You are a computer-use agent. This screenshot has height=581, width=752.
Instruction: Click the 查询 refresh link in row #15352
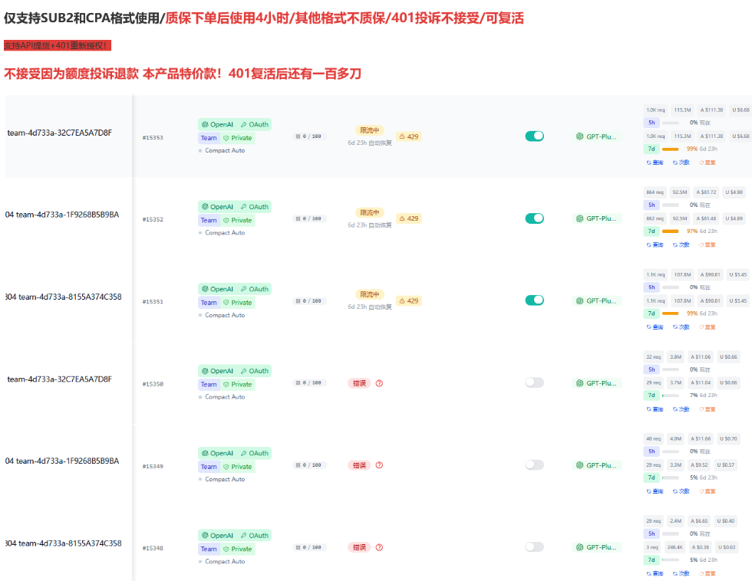pos(655,245)
